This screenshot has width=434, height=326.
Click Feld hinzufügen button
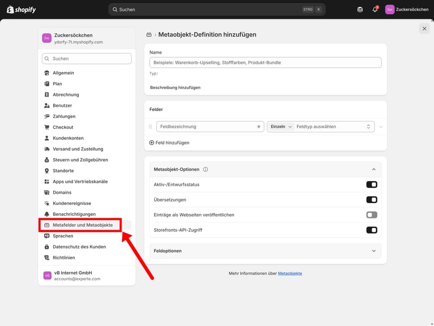click(169, 143)
